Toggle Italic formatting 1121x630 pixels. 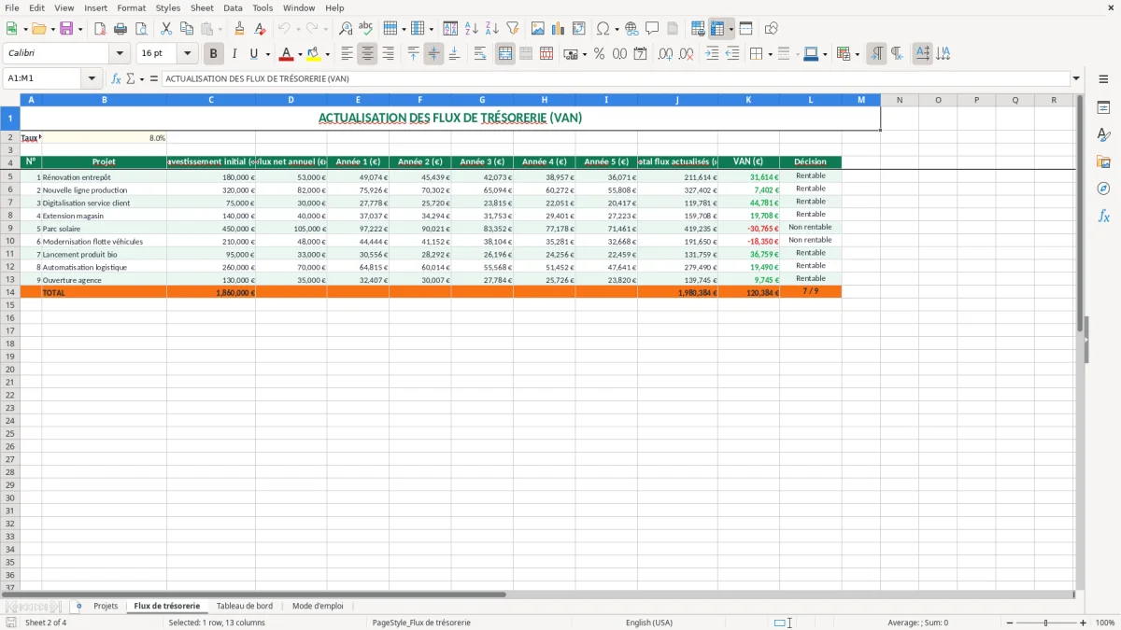click(234, 54)
